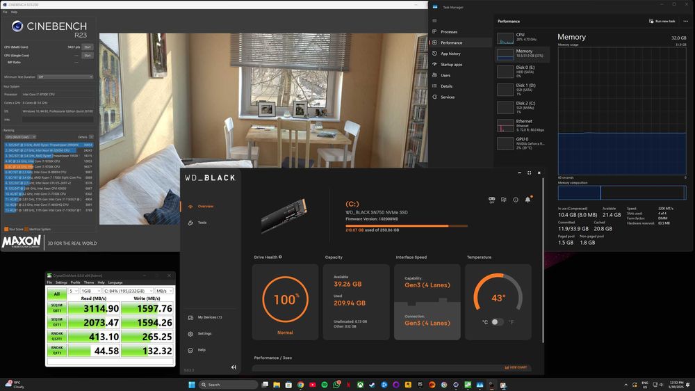Select Disk 2 (C:) in Task Manager

tap(522, 107)
